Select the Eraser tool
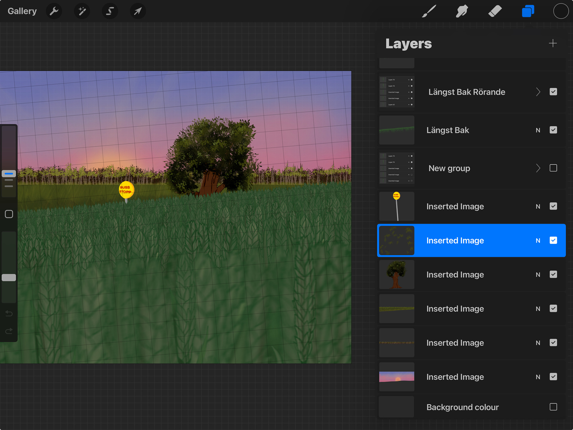Viewport: 573px width, 430px height. (x=495, y=11)
